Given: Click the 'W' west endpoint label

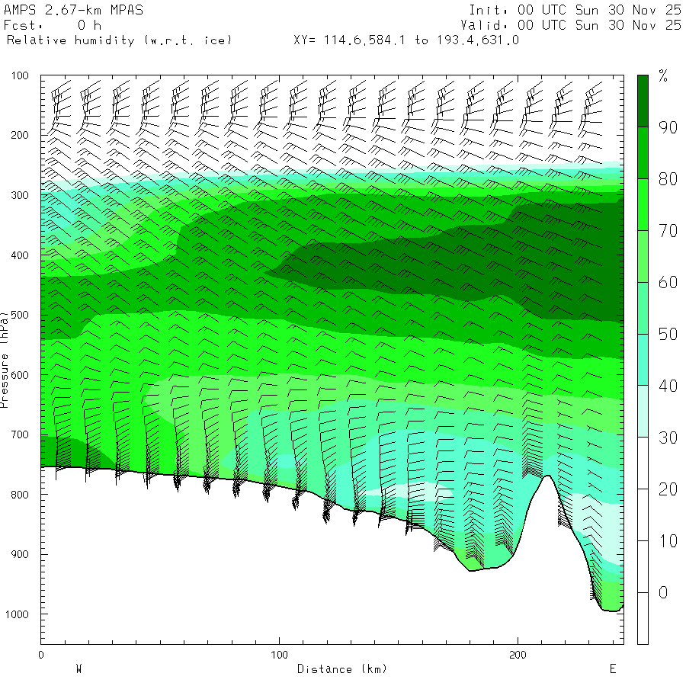Looking at the screenshot, I should [79, 669].
